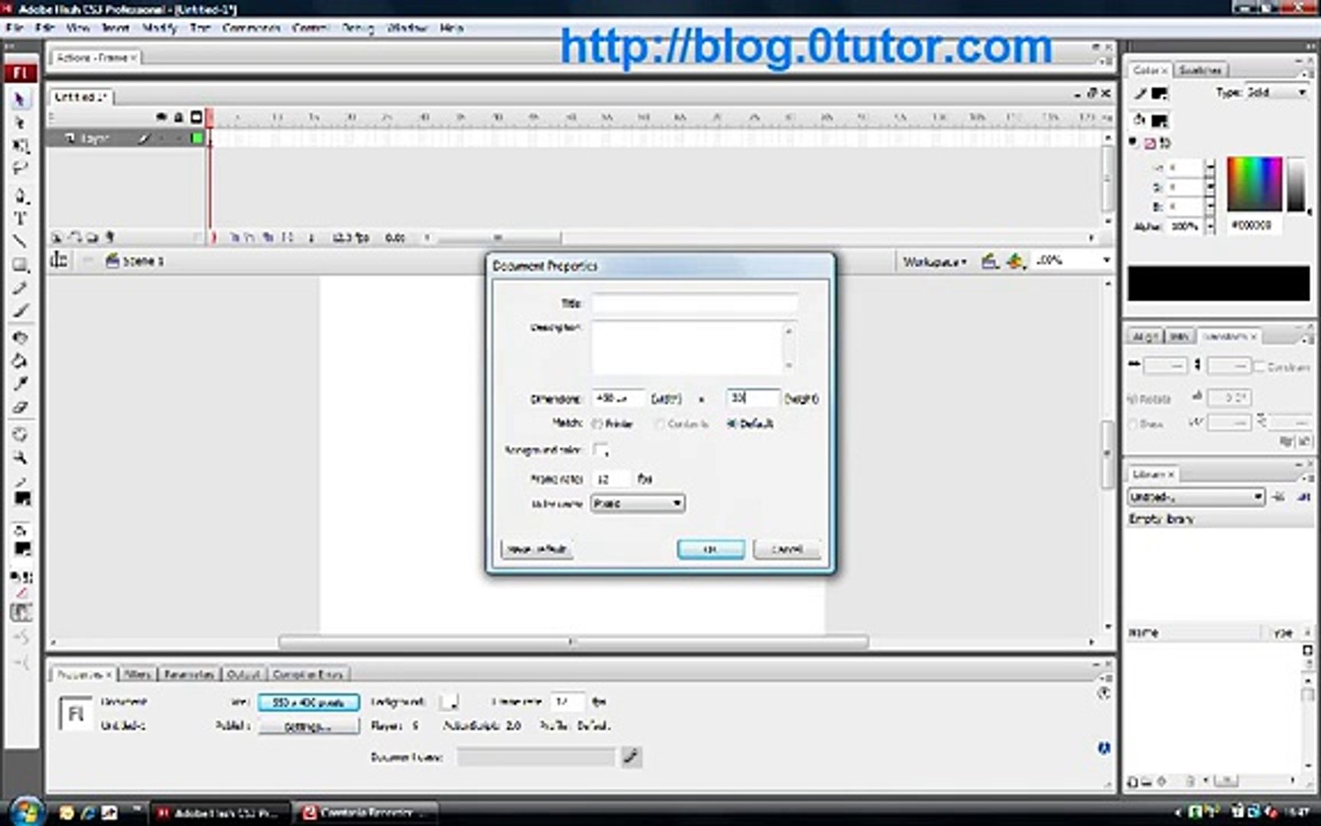This screenshot has width=1321, height=826.
Task: Open the File menu
Action: [15, 28]
